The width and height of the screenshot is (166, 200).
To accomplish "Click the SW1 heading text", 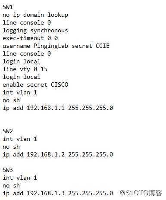I will click(x=8, y=7).
